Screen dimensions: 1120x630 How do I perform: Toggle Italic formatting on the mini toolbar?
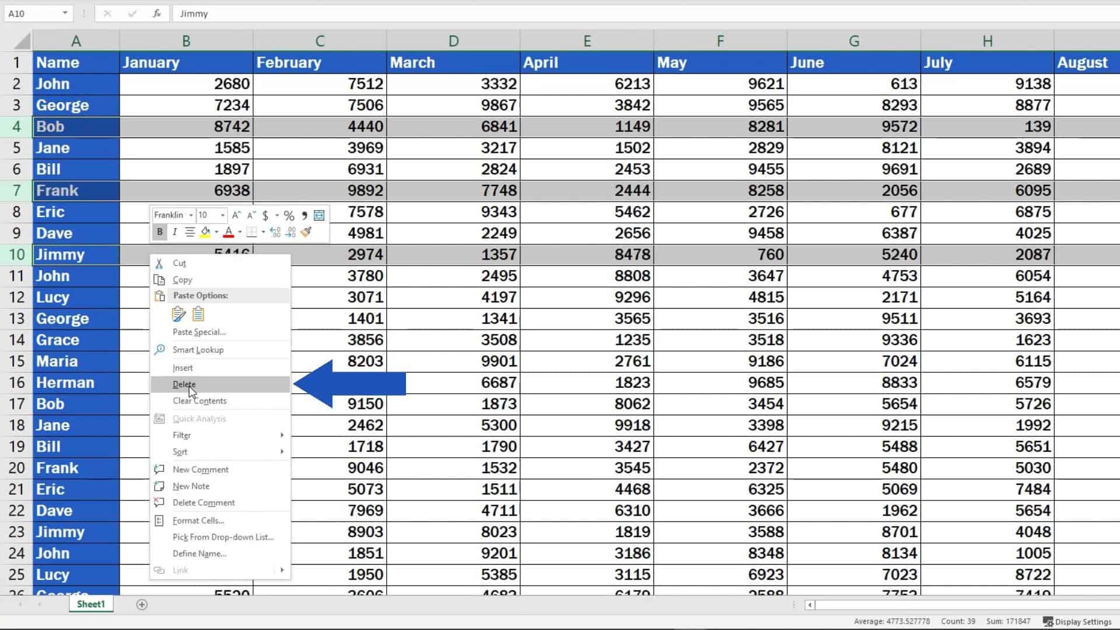[x=174, y=232]
